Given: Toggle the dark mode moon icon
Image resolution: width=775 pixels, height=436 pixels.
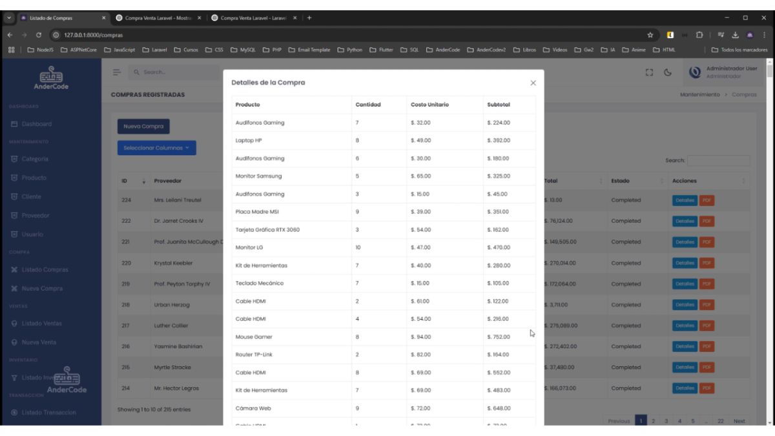Looking at the screenshot, I should tap(668, 72).
